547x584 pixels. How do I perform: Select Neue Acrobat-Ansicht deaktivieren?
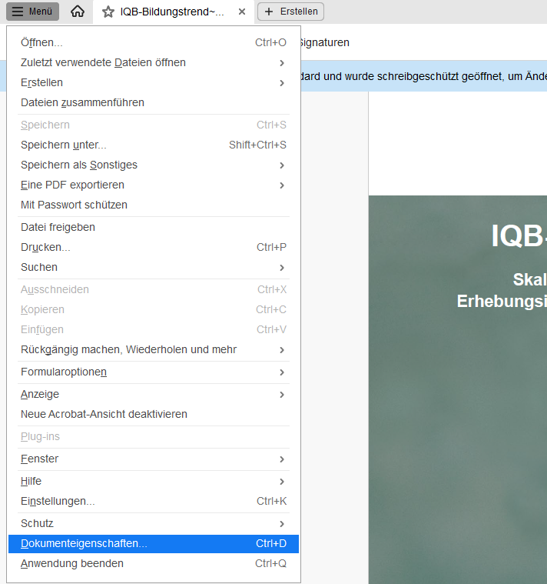point(104,414)
